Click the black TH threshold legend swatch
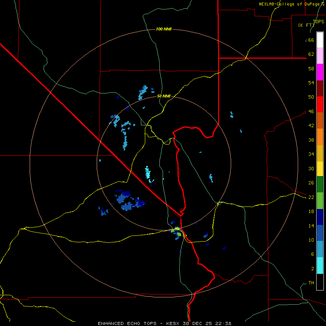This screenshot has height=326, width=326. pos(320,282)
